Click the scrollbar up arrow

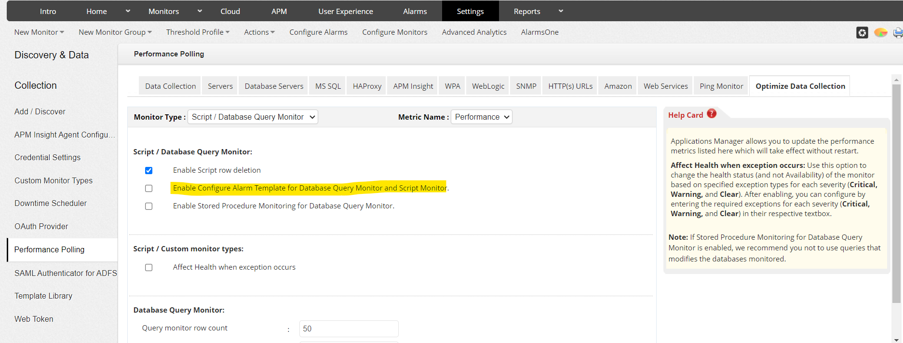(x=896, y=80)
